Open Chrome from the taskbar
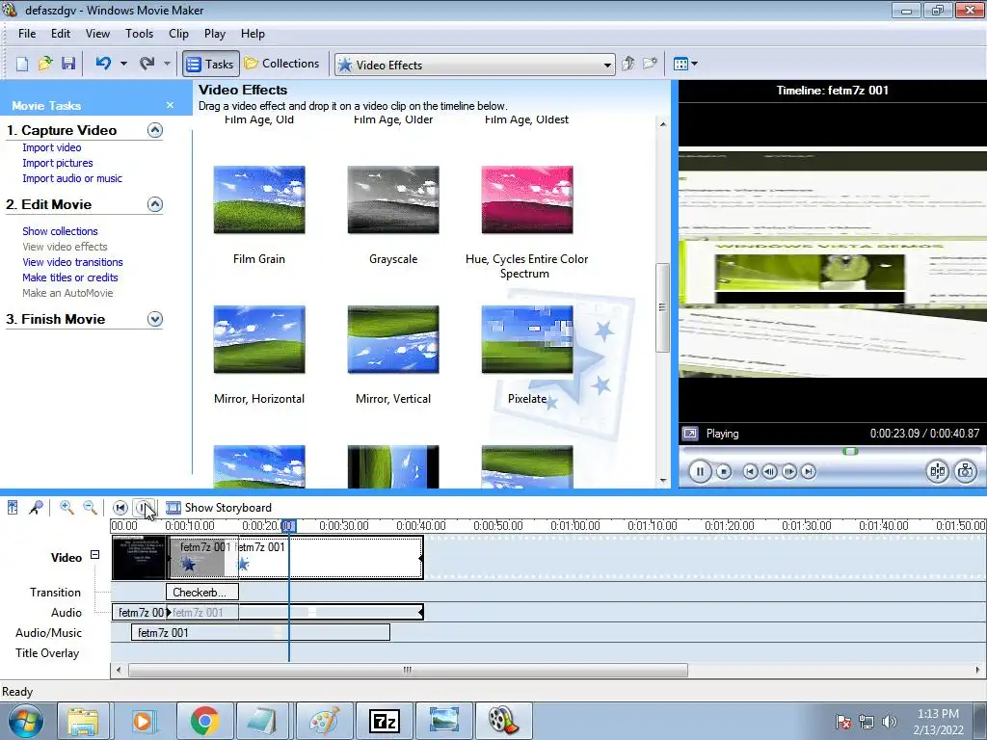 point(204,721)
